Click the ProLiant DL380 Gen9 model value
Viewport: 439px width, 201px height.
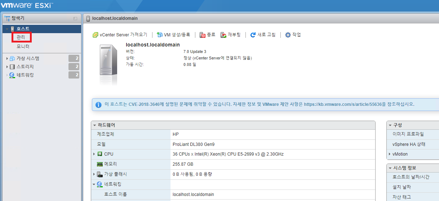[194, 144]
